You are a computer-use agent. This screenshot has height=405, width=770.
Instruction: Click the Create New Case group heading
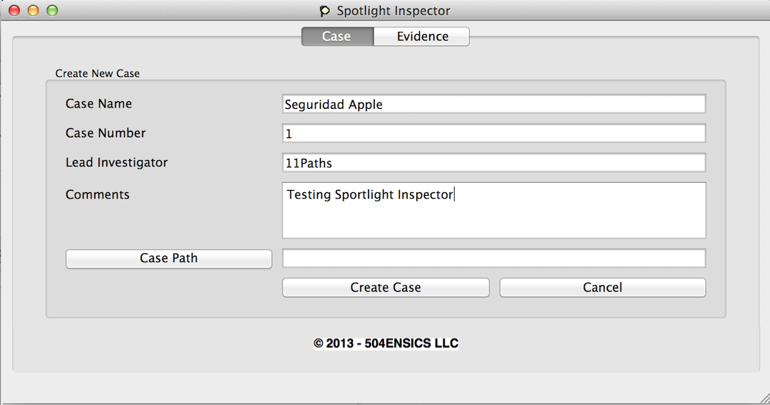tap(98, 73)
